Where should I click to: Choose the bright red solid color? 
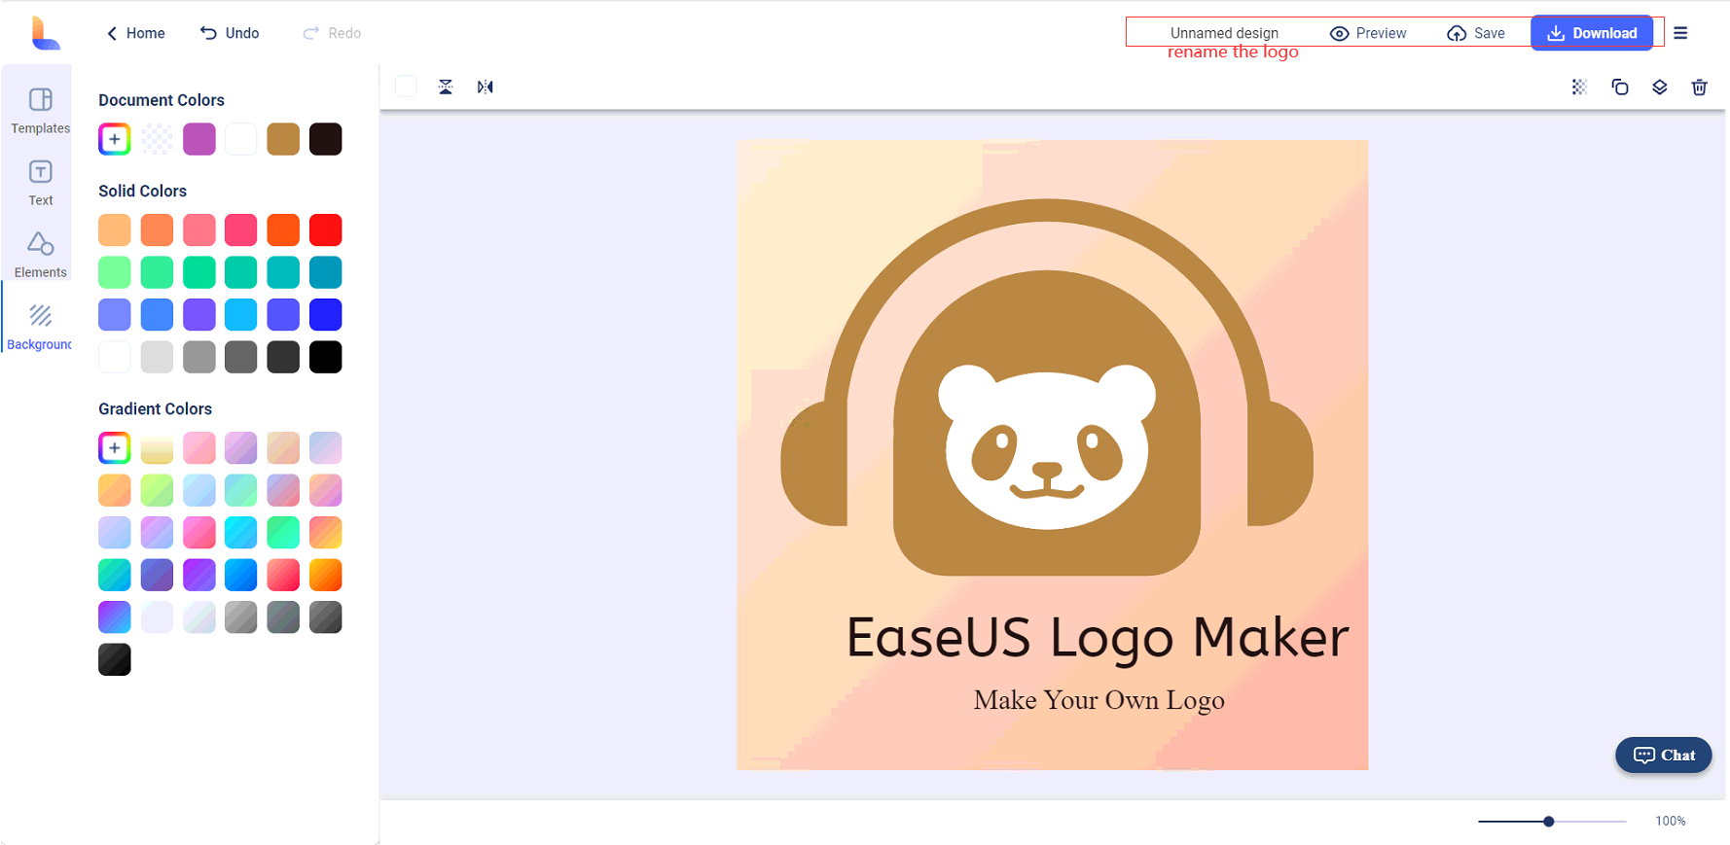click(326, 230)
